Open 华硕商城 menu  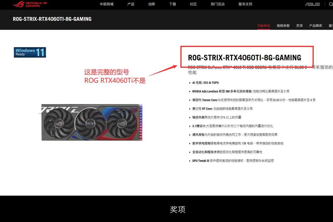(x=107, y=4)
